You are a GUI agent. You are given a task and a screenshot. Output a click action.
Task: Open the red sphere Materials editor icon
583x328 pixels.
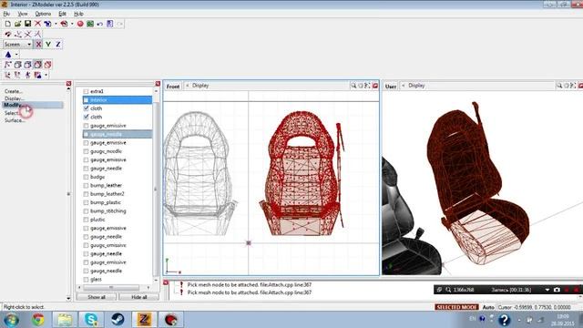pyautogui.click(x=80, y=24)
